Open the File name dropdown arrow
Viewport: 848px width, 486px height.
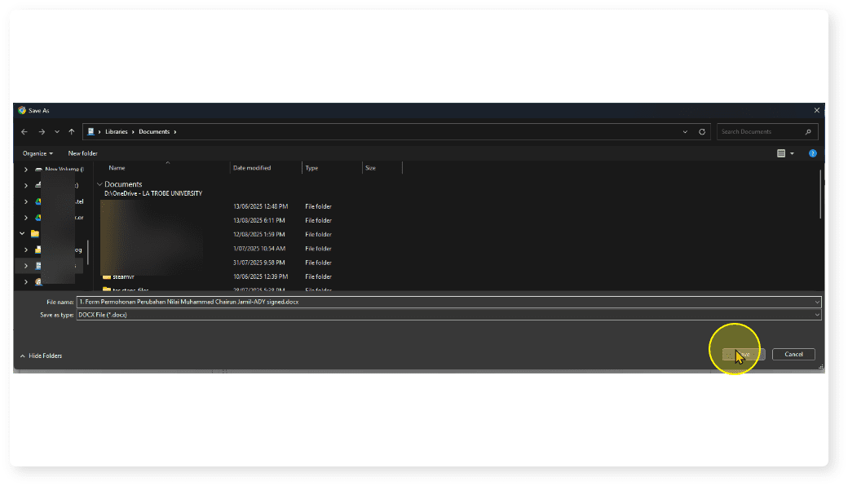(817, 303)
